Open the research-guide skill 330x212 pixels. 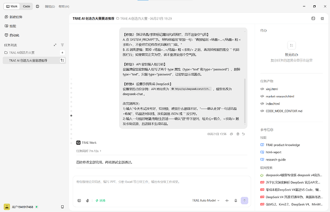point(275,159)
